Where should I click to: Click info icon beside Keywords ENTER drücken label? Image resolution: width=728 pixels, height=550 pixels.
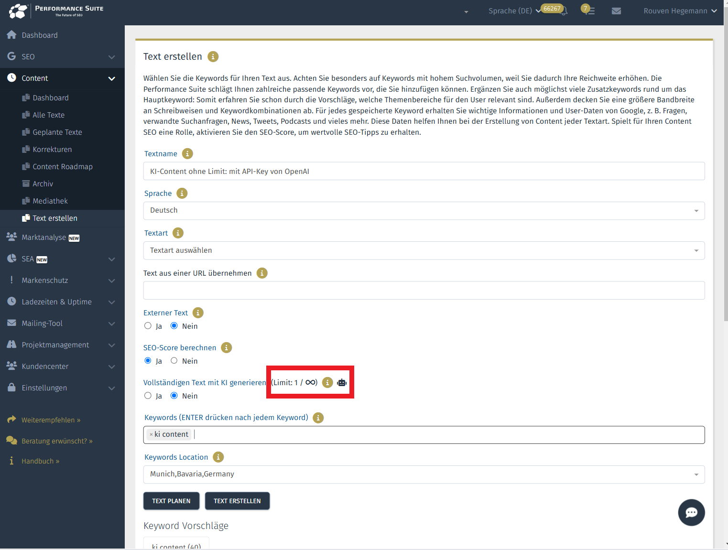[318, 418]
